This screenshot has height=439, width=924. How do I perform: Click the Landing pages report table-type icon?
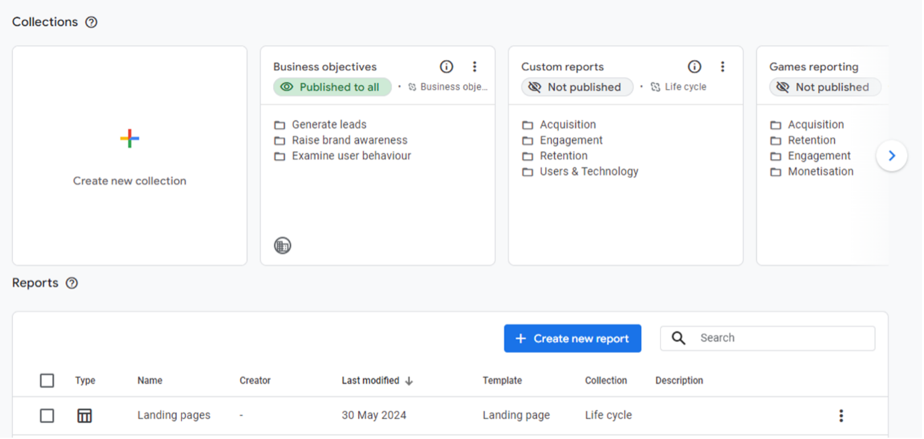84,416
